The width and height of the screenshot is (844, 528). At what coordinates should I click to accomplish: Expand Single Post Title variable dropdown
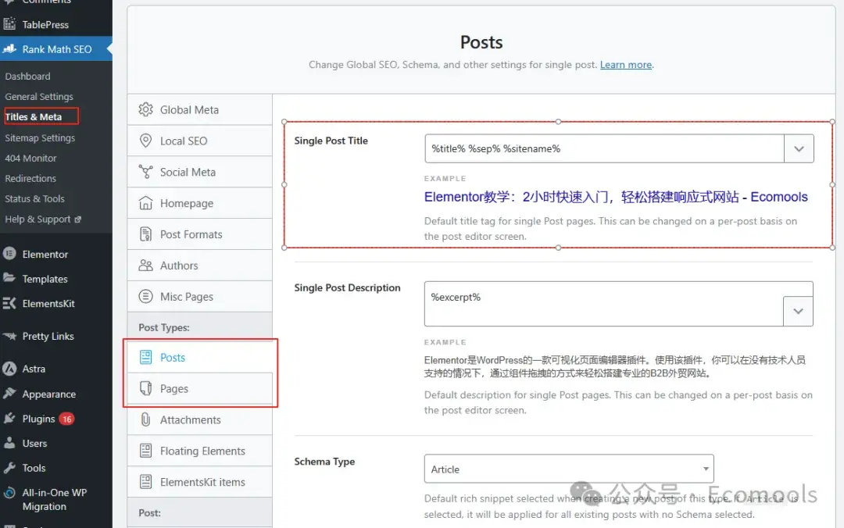799,148
